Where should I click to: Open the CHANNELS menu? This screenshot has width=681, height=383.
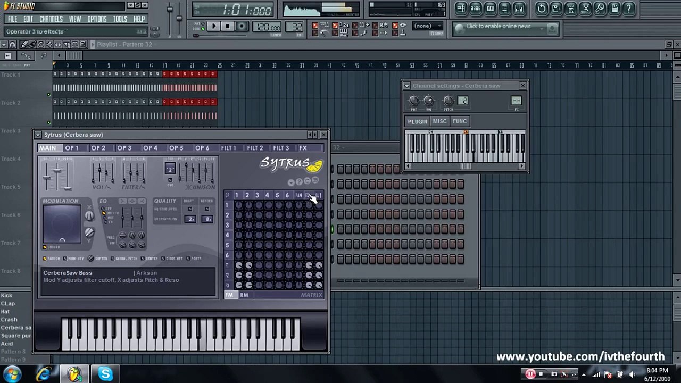coord(51,19)
